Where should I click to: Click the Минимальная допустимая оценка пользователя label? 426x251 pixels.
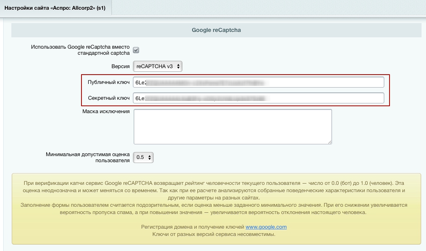(88, 157)
